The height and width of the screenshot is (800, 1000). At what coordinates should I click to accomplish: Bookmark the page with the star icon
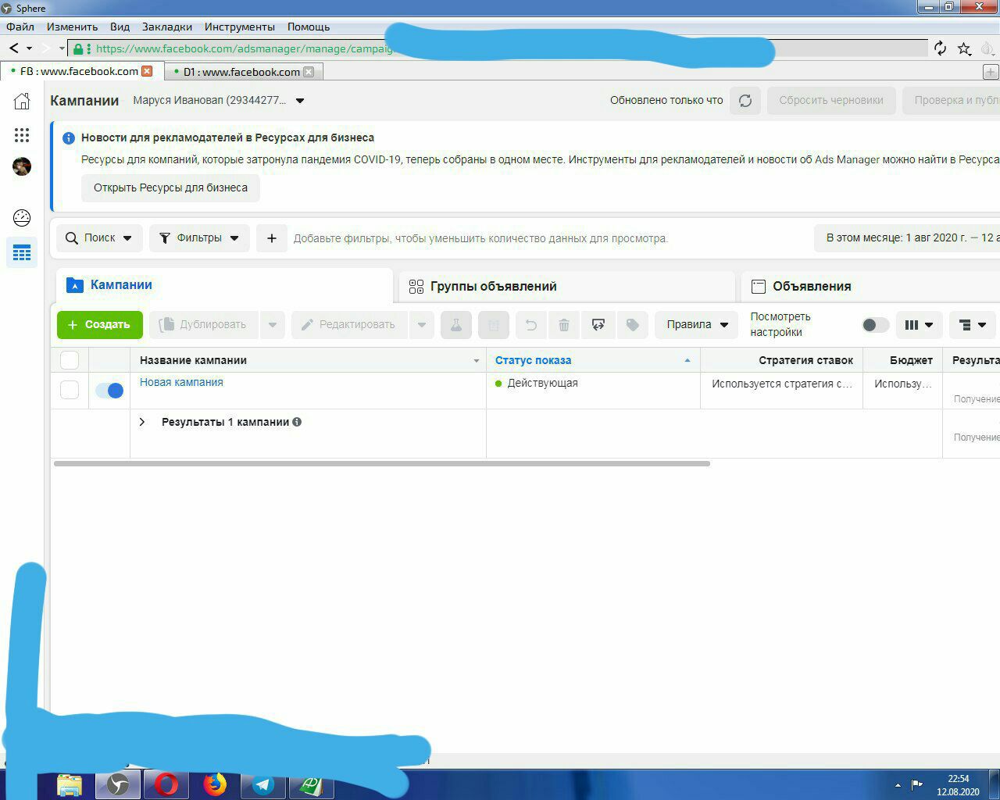tap(964, 48)
